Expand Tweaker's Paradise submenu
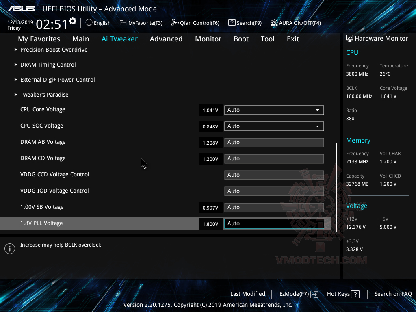 [44, 94]
